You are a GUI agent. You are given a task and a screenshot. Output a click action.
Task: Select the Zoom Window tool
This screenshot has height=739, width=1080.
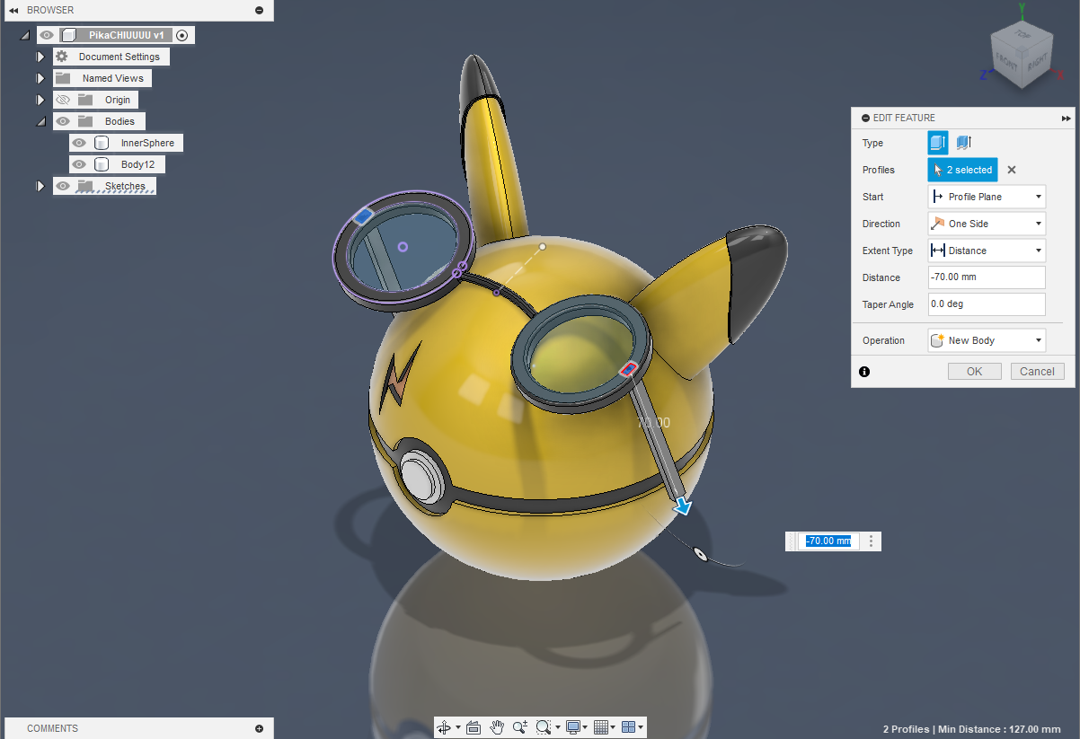tap(544, 727)
